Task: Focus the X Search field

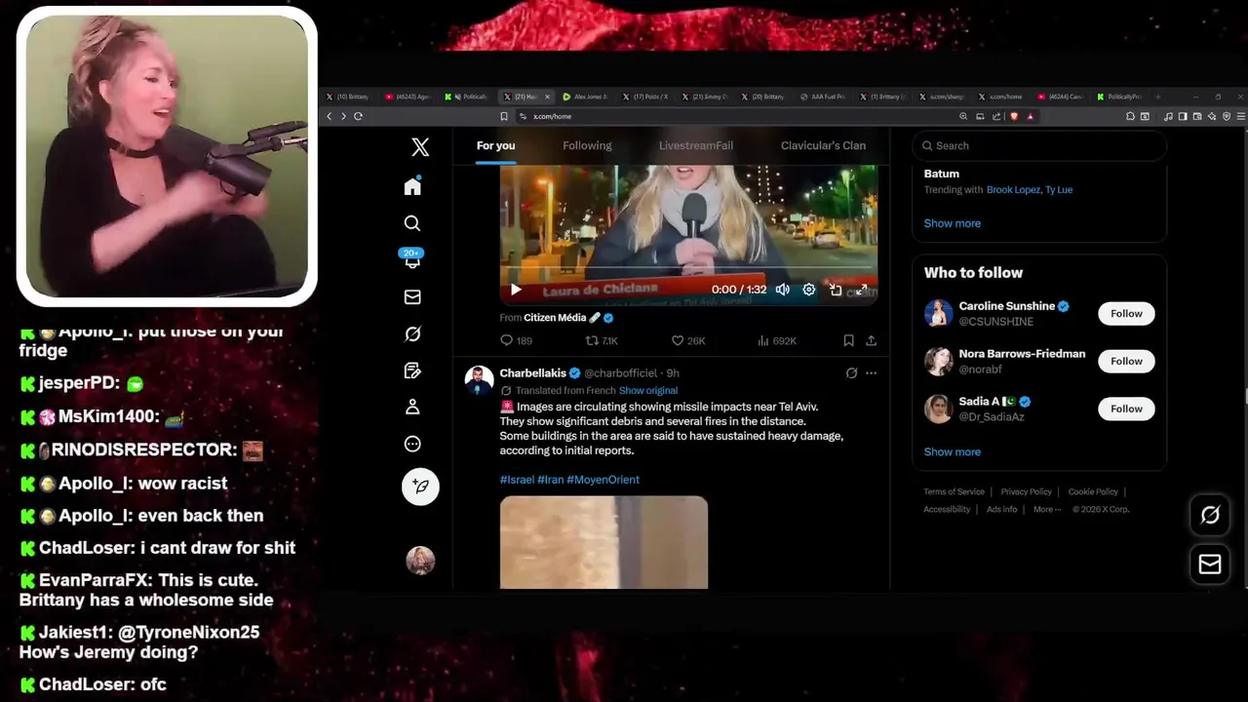Action: click(x=1039, y=145)
